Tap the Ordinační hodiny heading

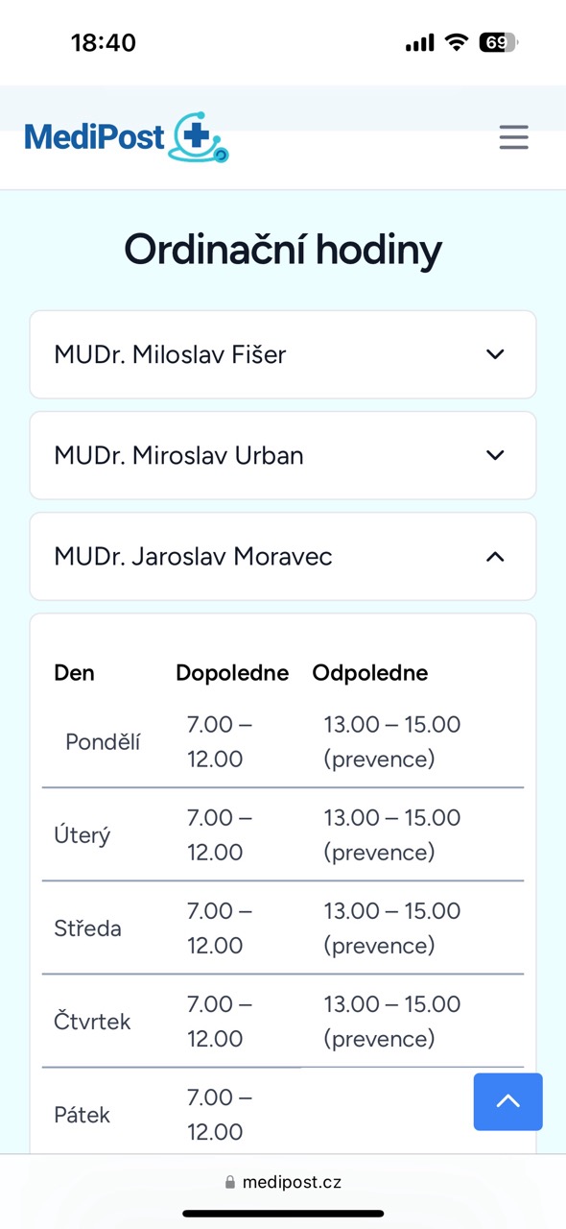283,250
